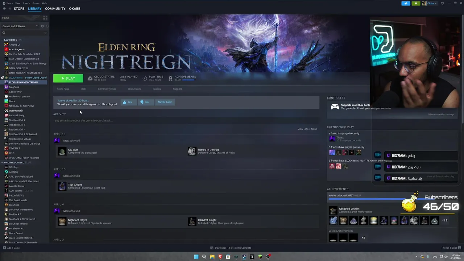Open the Games and Software dropdown

[20, 26]
